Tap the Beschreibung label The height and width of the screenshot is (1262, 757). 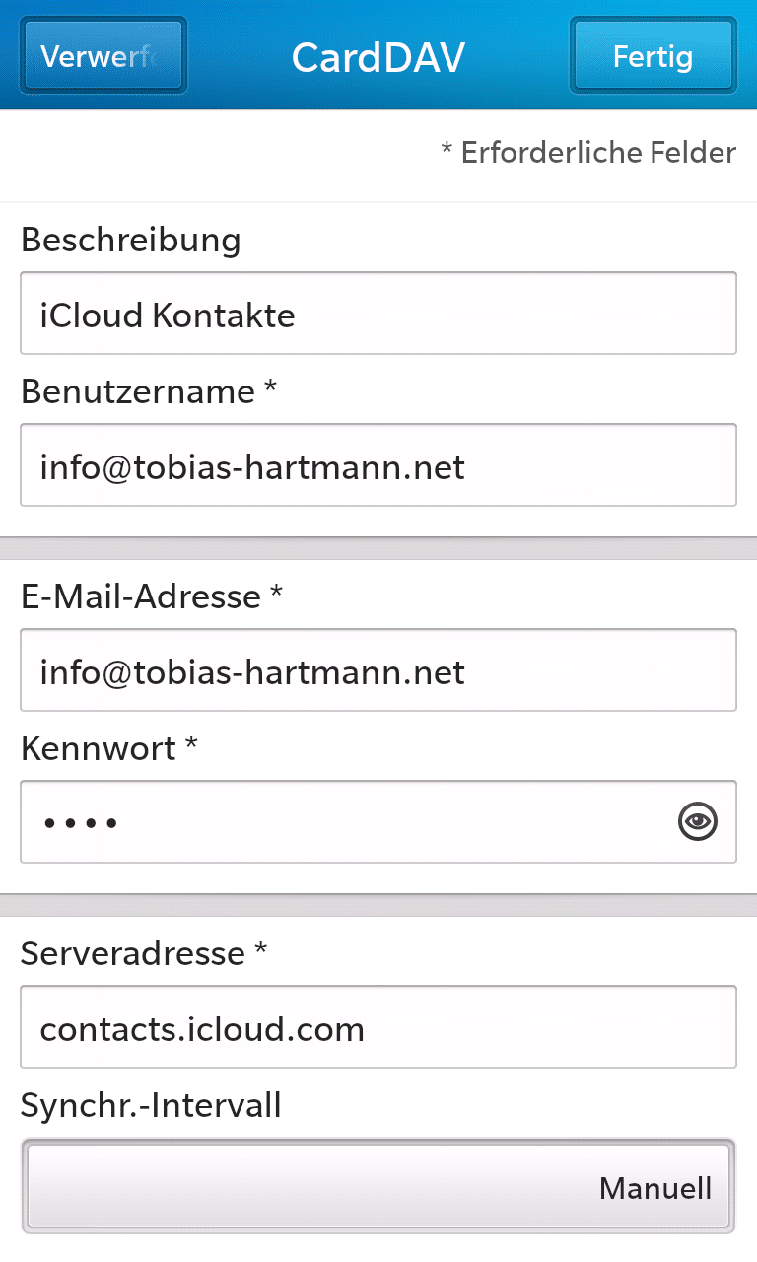click(130, 240)
